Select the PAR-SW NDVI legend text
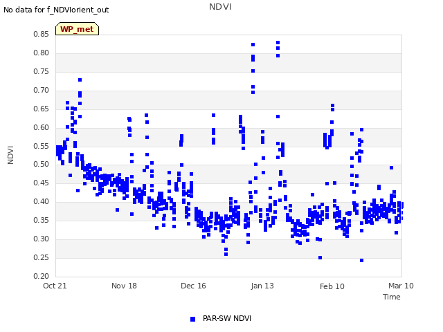The width and height of the screenshot is (443, 332). click(227, 318)
